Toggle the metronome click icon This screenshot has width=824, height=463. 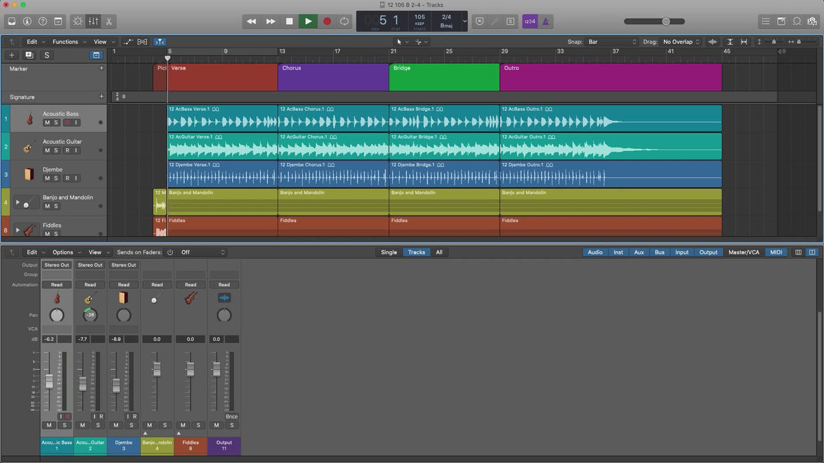pyautogui.click(x=546, y=21)
